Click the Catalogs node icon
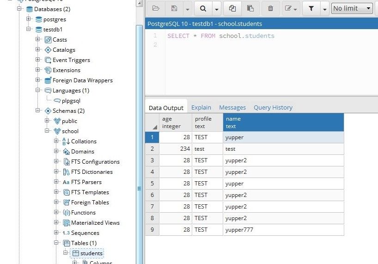This screenshot has height=264, width=378. click(48, 50)
